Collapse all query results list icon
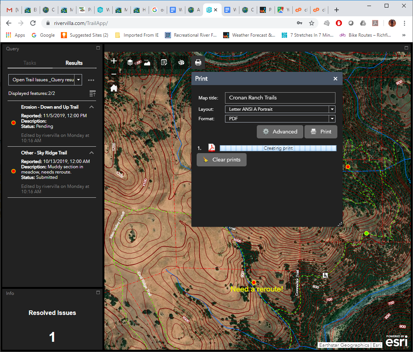The image size is (413, 352). click(x=92, y=93)
